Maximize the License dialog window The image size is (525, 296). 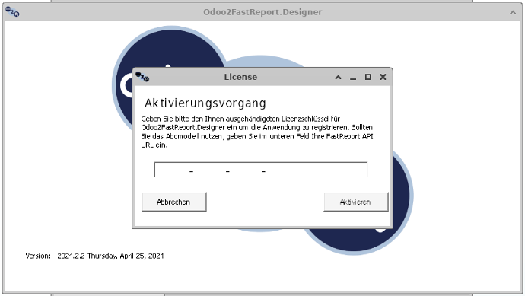coord(368,77)
